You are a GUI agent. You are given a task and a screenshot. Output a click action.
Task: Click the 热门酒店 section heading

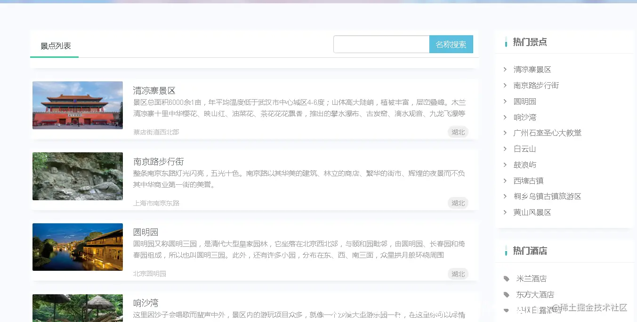[530, 251]
